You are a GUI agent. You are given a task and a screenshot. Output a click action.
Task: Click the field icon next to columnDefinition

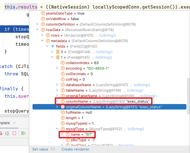click(x=43, y=24)
